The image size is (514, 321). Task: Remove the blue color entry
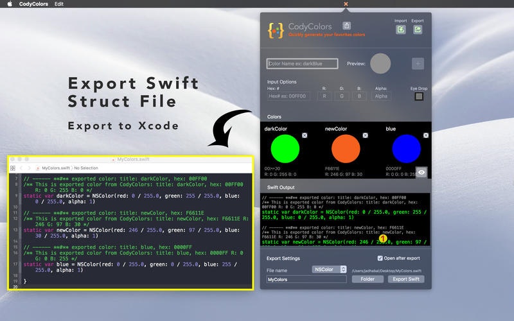426,135
